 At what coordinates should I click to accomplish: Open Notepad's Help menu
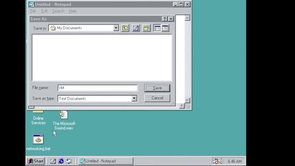point(73,11)
